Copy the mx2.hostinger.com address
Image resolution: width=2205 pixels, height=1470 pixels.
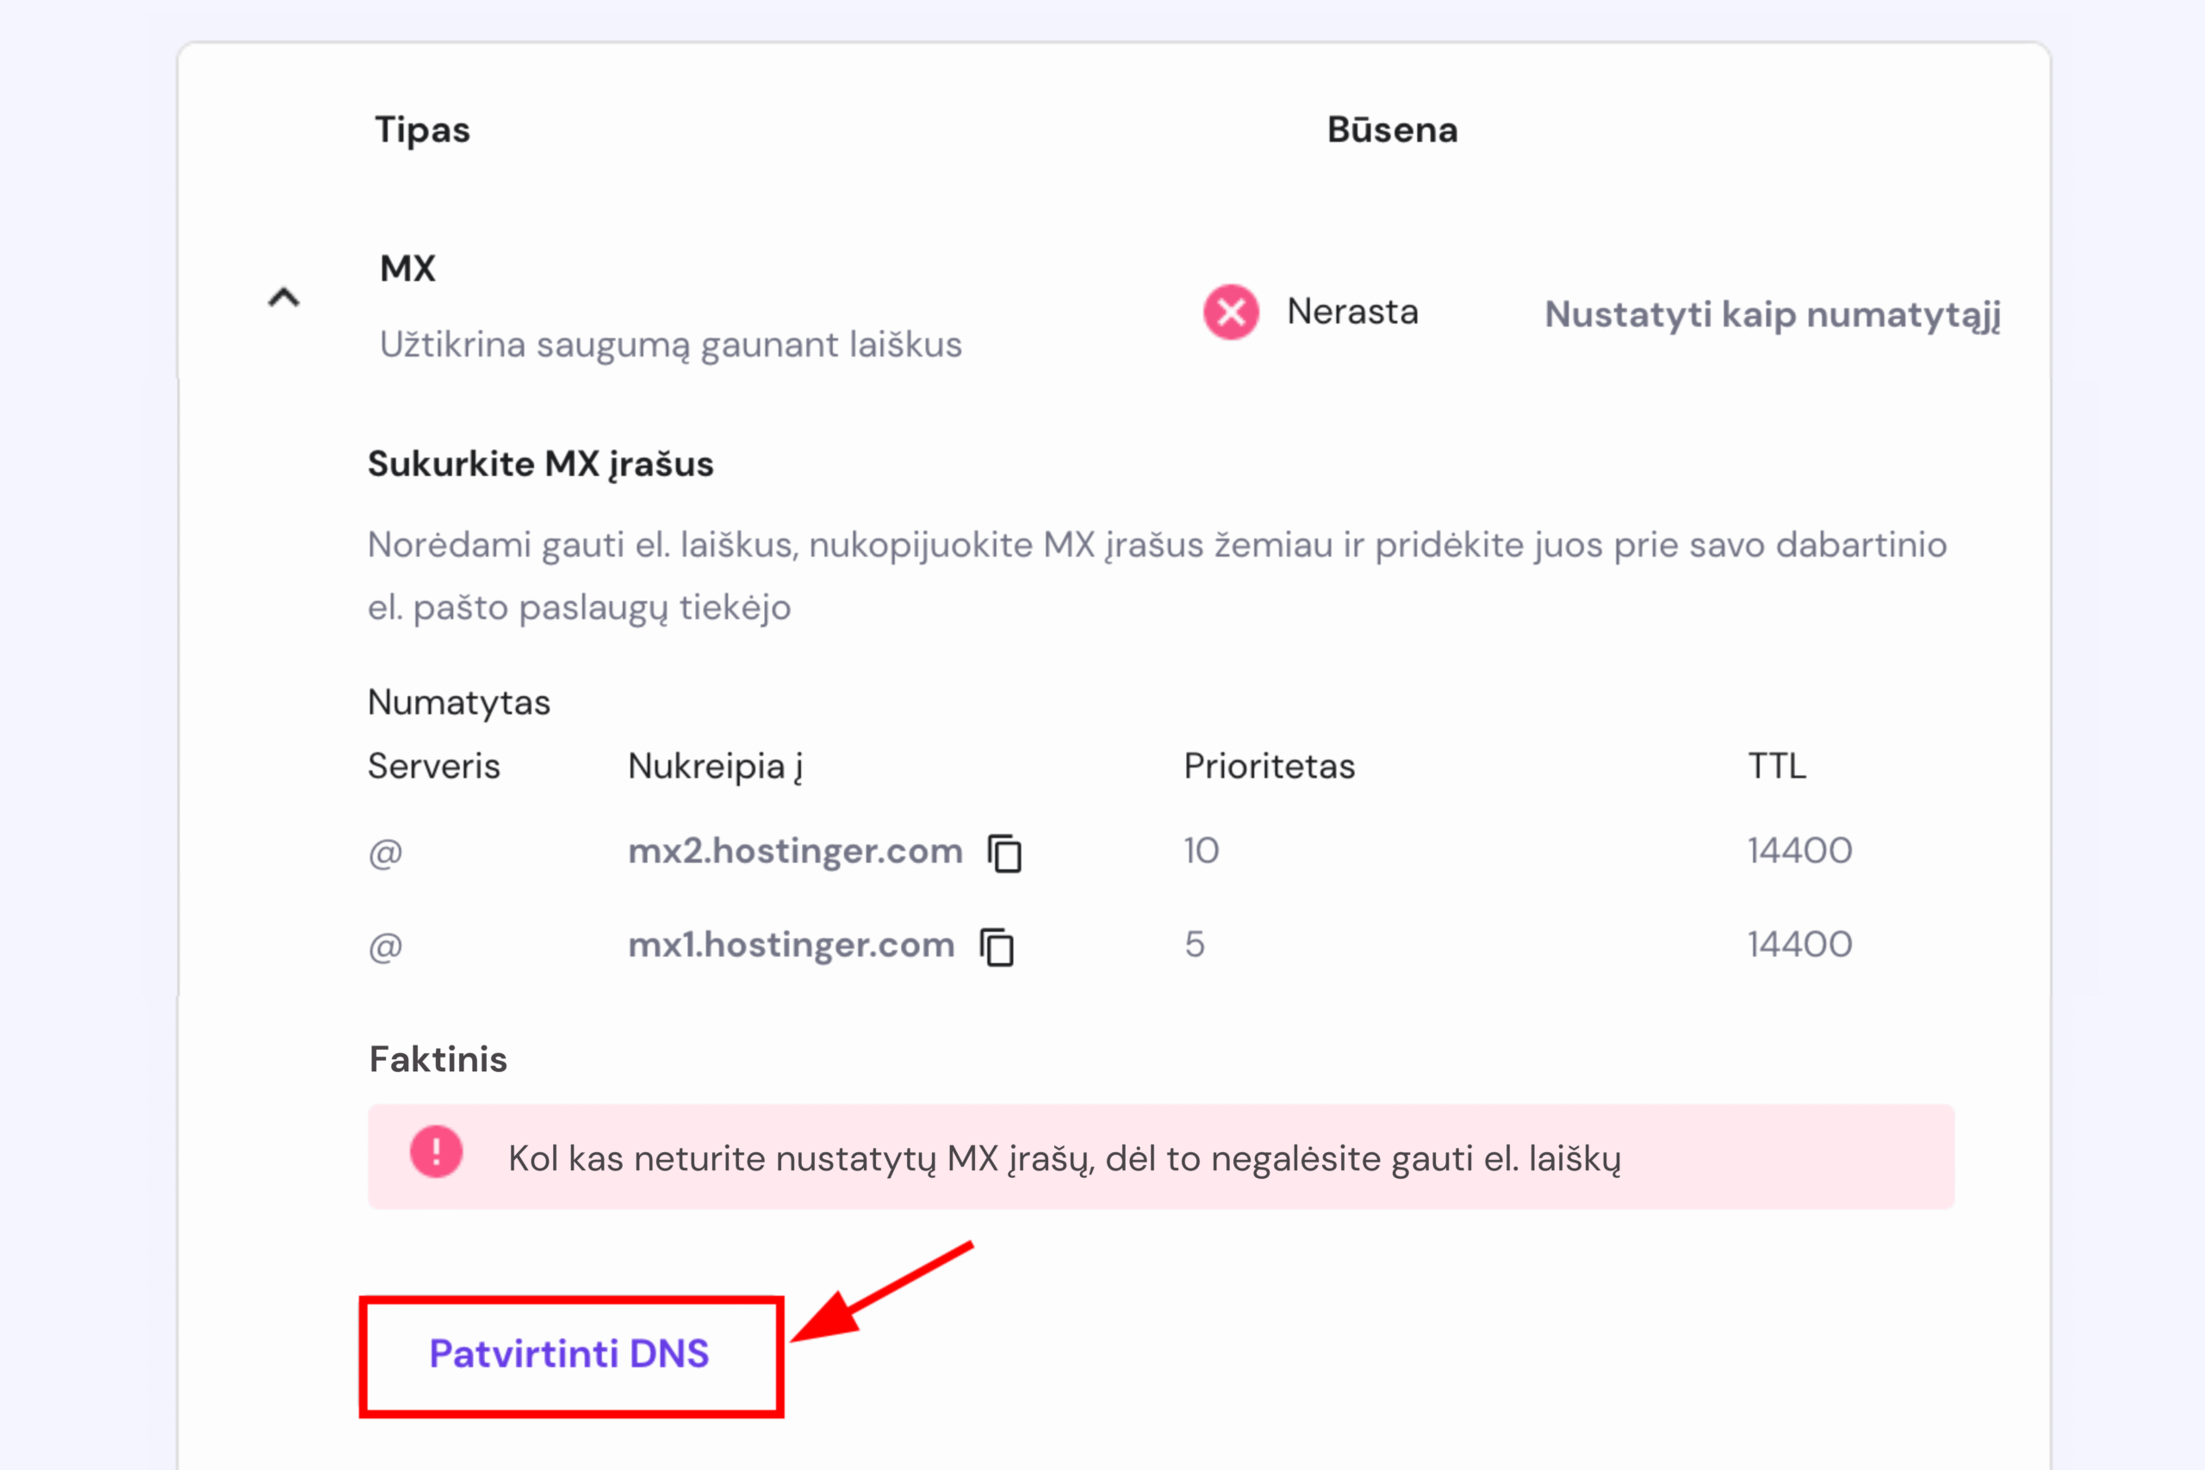(x=1005, y=853)
